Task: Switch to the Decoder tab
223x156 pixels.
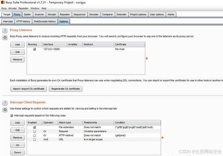Action: click(94, 15)
